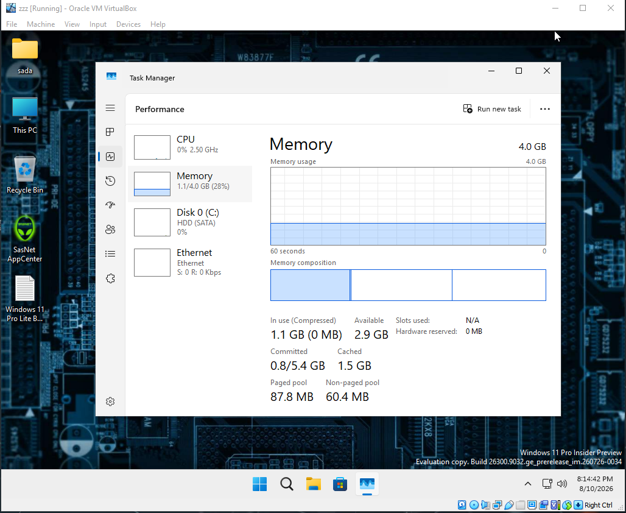
Task: Click the 87.8 MB Paged pool value
Action: coord(292,397)
